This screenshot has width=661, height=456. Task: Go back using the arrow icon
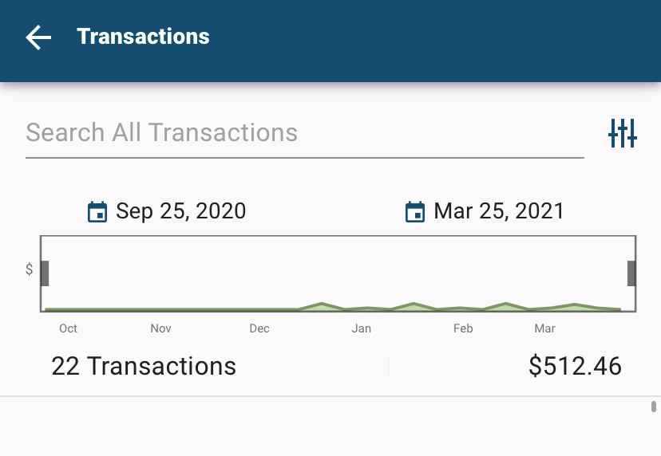[38, 37]
